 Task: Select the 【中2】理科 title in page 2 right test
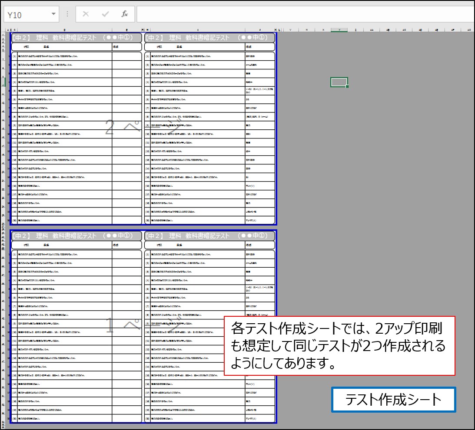pos(209,37)
